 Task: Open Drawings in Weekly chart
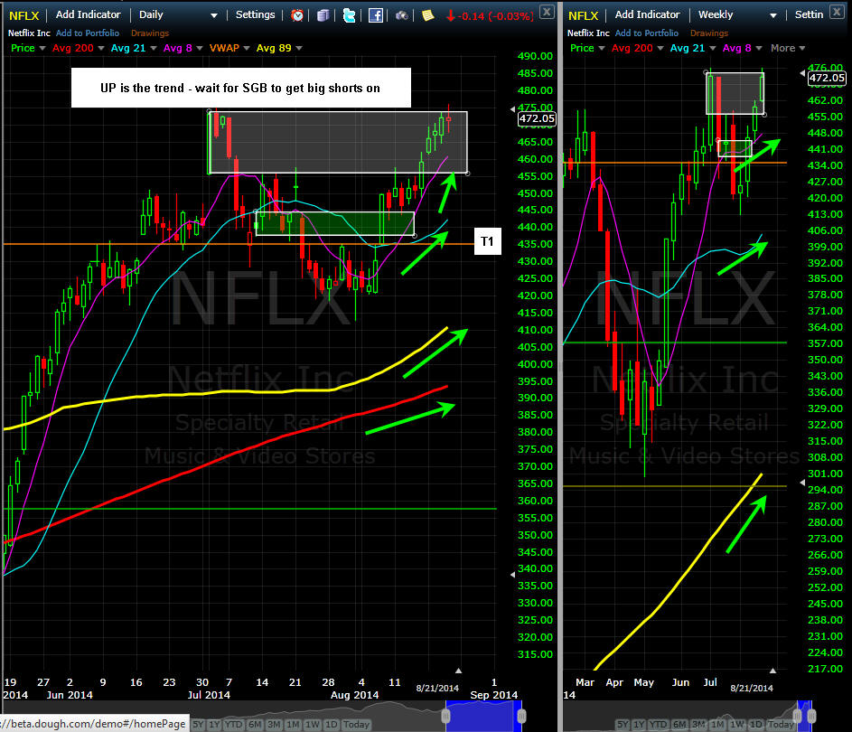[709, 33]
